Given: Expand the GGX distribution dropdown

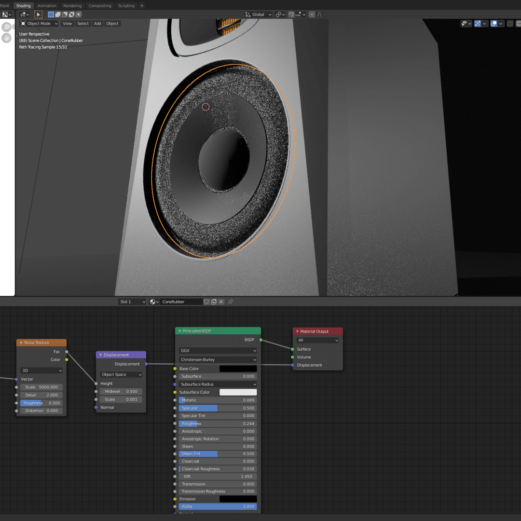Looking at the screenshot, I should 218,351.
